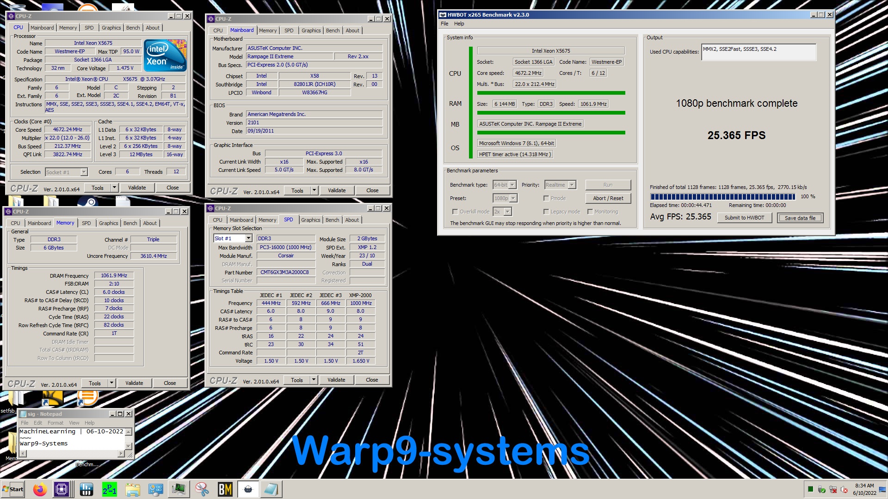Screen dimensions: 888x499
Task: Click the muted volume tray icon
Action: coord(844,489)
